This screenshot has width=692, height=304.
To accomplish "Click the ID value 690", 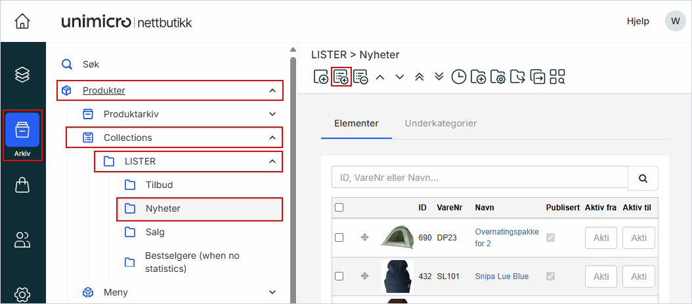I will [425, 237].
